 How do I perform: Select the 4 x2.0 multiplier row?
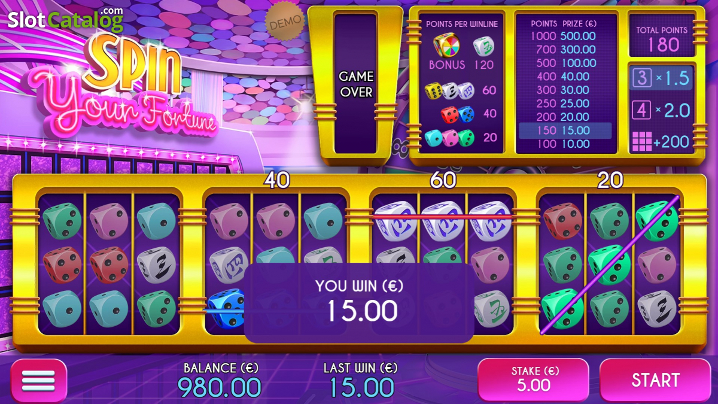point(662,110)
